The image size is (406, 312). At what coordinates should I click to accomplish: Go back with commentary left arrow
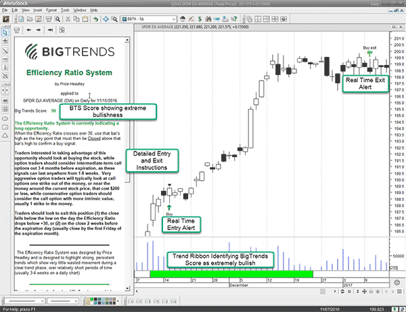[28, 30]
